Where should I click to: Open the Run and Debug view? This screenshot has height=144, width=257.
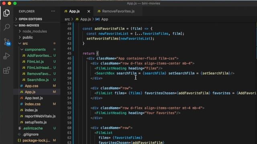click(x=6, y=56)
